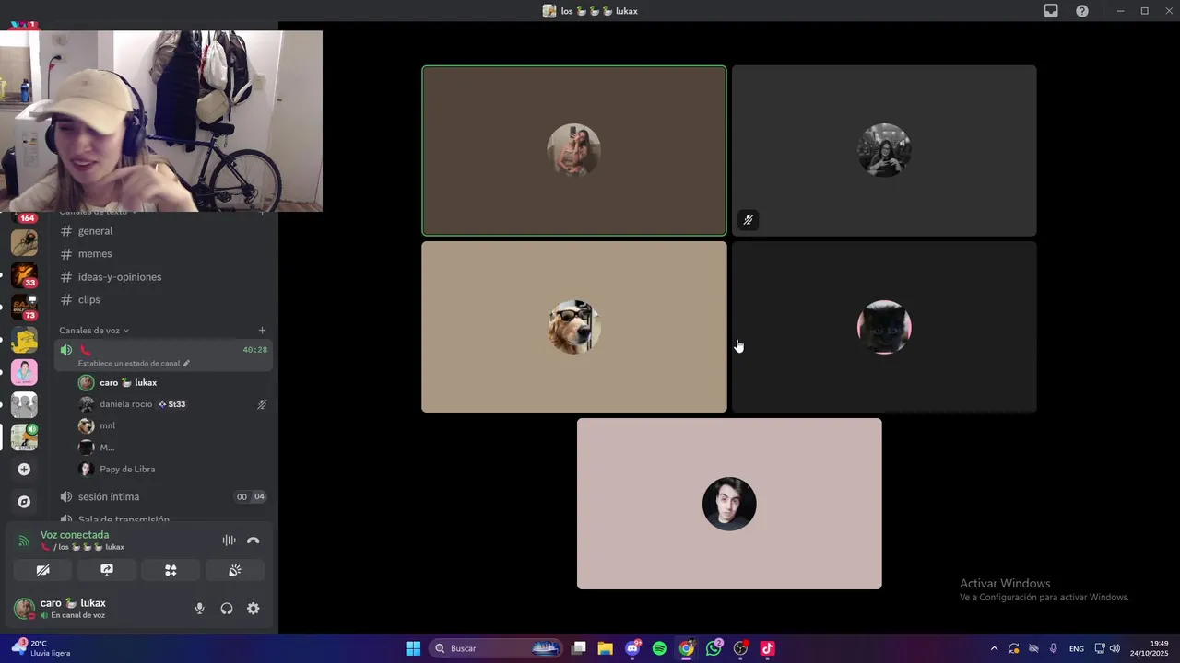1180x663 pixels.
Task: Focus the dog avatar video tile
Action: (574, 327)
